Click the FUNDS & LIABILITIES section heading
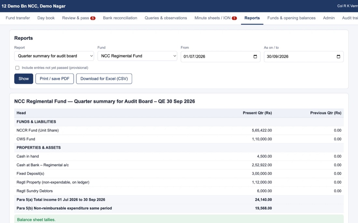Image resolution: width=358 pixels, height=223 pixels. 36,122
